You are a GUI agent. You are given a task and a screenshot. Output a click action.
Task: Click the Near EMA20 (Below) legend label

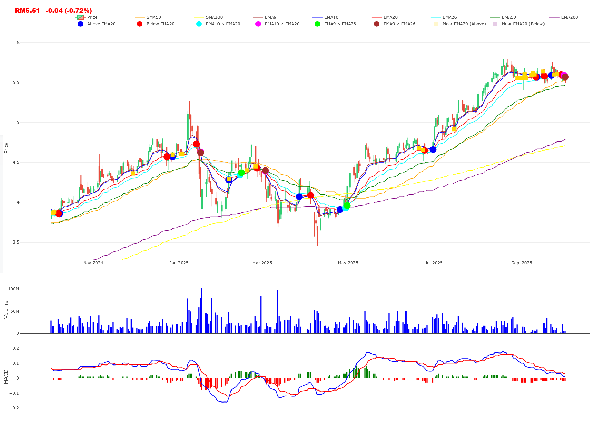[523, 24]
